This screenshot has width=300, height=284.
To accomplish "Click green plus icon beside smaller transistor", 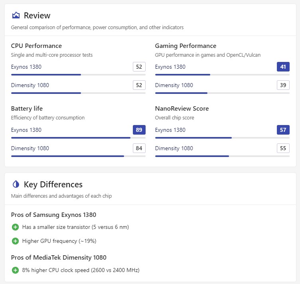I will pyautogui.click(x=15, y=227).
